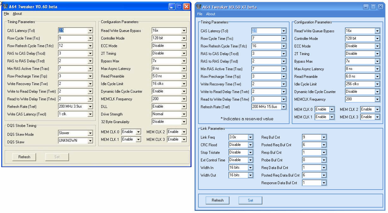Image resolution: width=388 pixels, height=213 pixels.
Task: Click Set button in V0.50 XT window
Action: (250, 200)
